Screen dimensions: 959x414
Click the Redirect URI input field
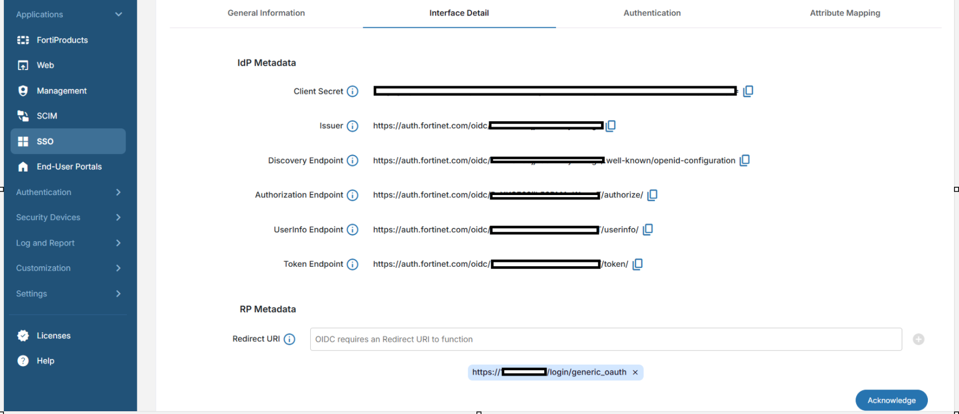[605, 340]
